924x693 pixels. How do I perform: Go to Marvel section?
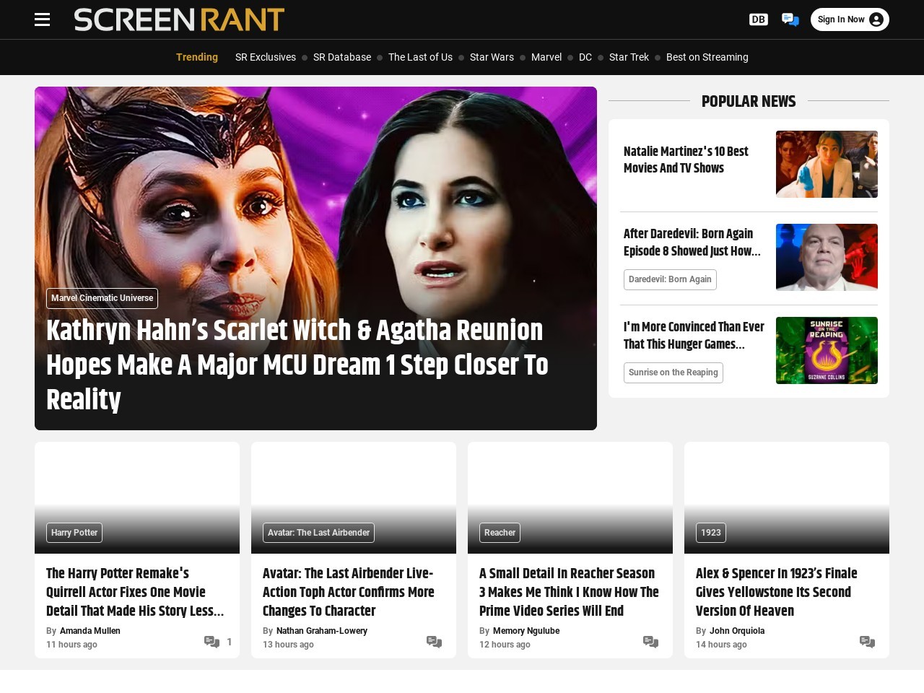[546, 57]
